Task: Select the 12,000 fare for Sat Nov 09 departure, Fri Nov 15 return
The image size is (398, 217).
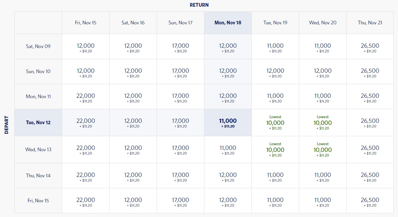Action: pos(85,47)
